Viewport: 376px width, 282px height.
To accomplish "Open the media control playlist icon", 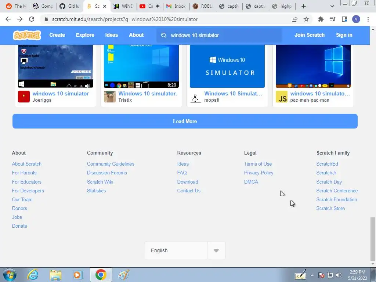I will point(332,19).
